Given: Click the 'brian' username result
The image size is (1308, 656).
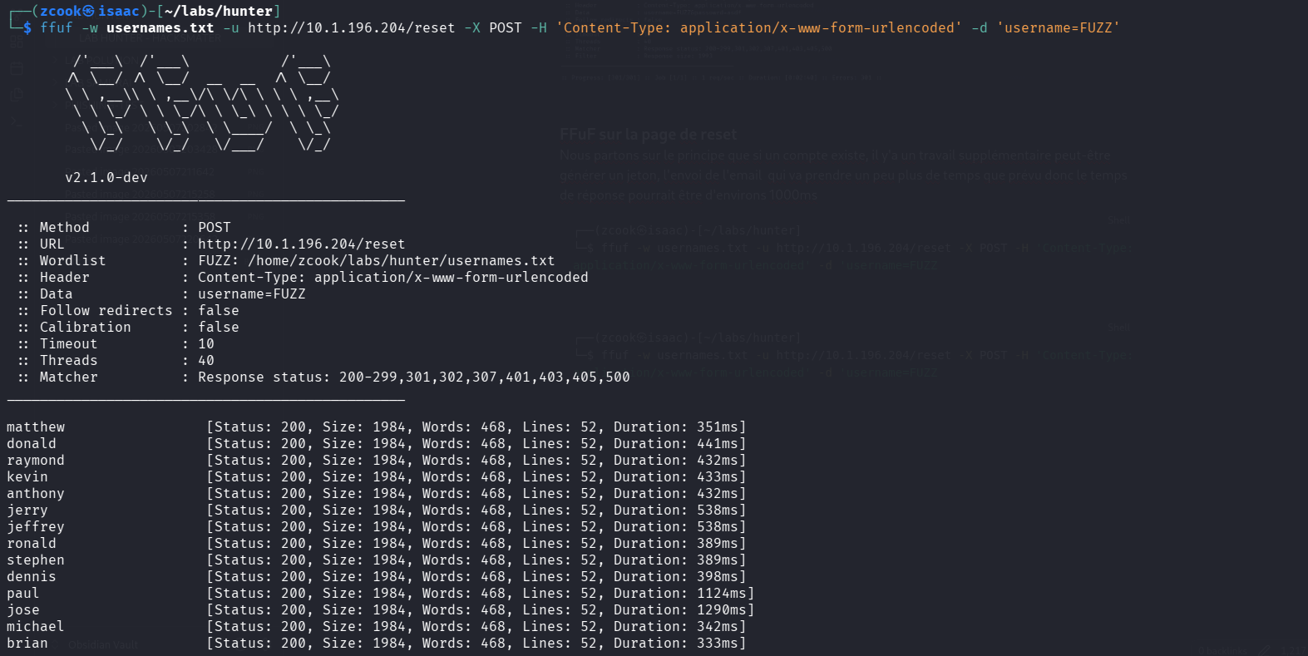Looking at the screenshot, I should 27,644.
